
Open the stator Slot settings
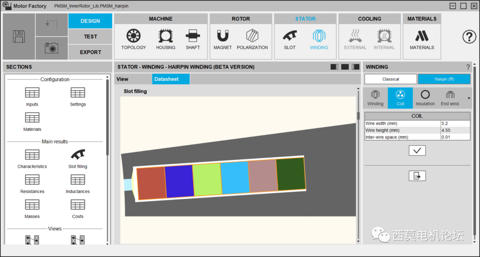[x=290, y=40]
